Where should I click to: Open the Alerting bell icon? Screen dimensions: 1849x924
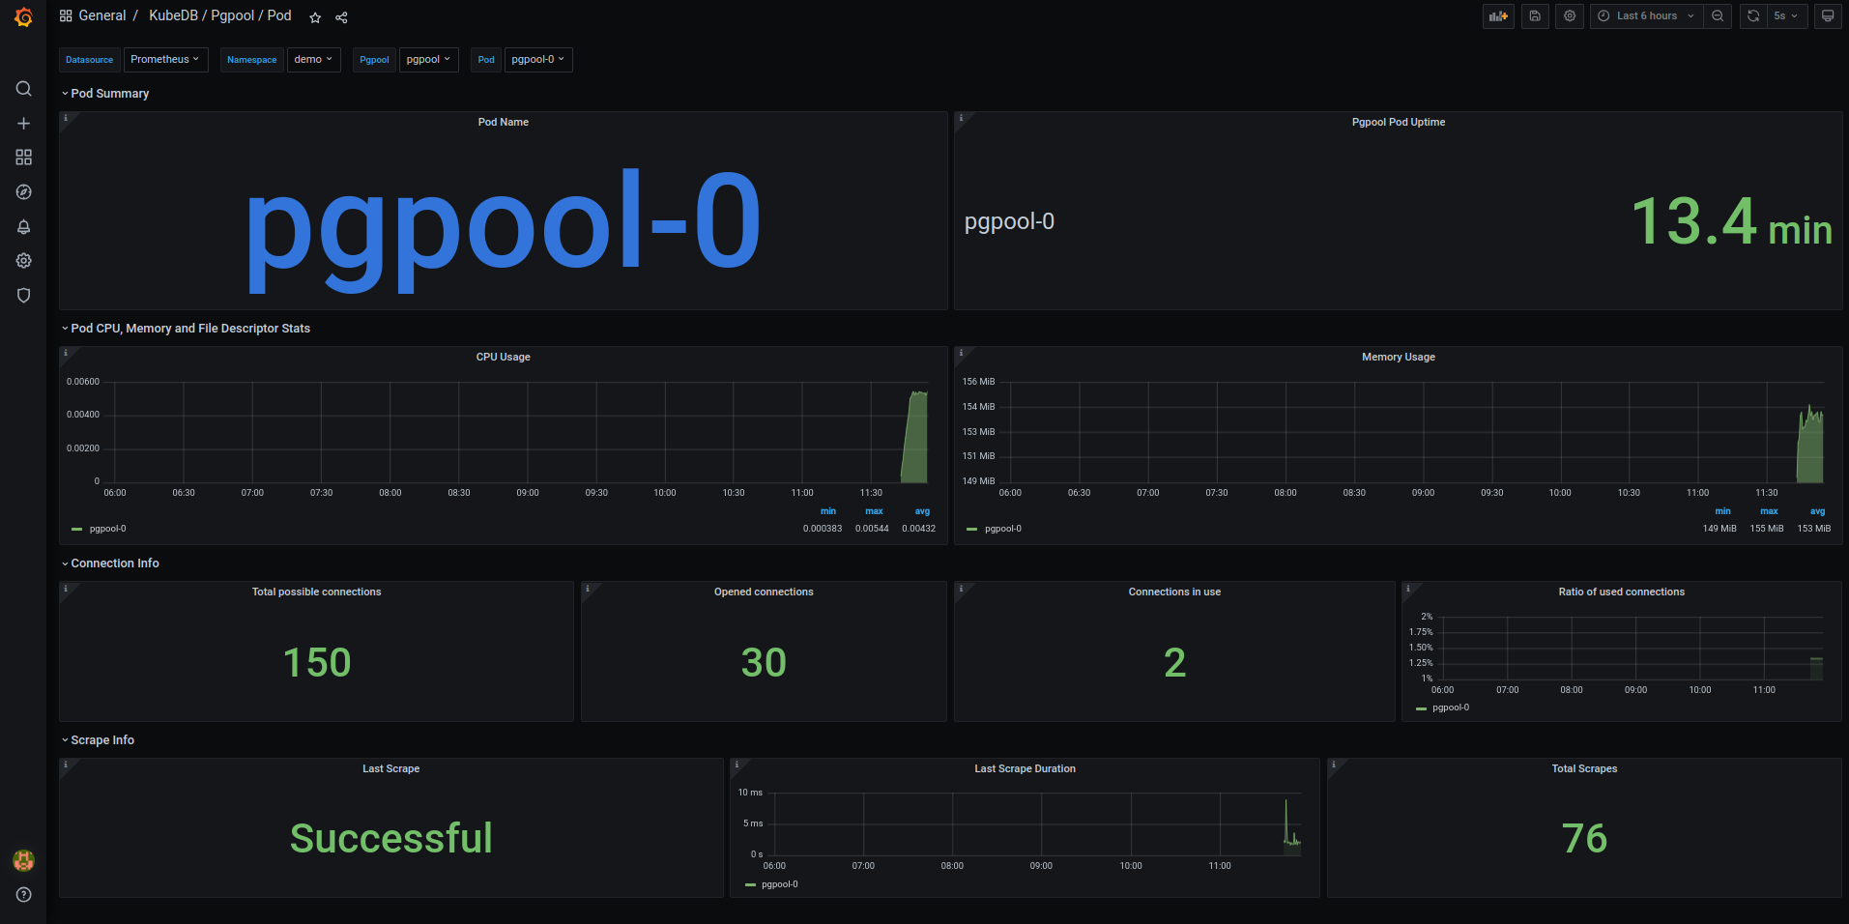point(23,226)
